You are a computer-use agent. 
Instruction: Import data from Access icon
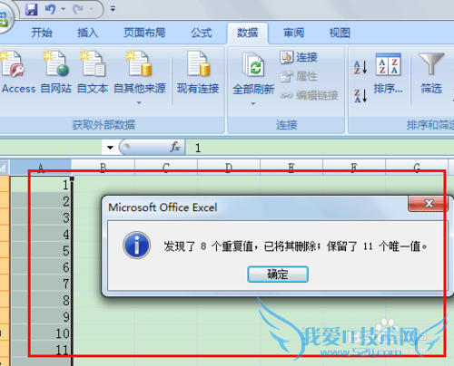(x=13, y=63)
